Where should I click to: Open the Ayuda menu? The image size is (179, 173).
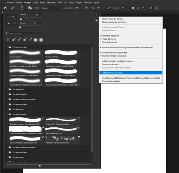[97, 3]
